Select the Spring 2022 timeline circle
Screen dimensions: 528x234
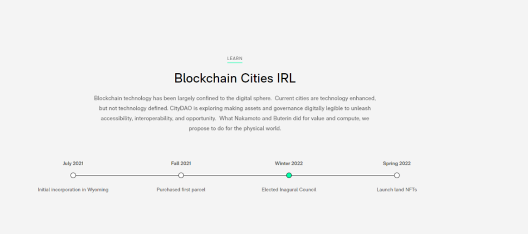pos(397,175)
